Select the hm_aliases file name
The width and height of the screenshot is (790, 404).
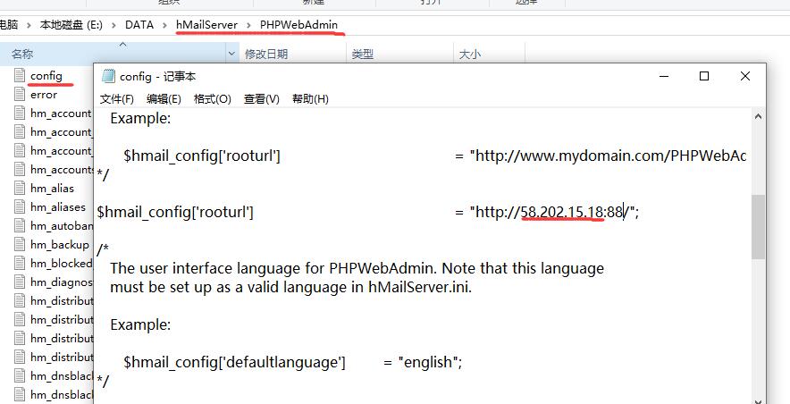coord(58,207)
